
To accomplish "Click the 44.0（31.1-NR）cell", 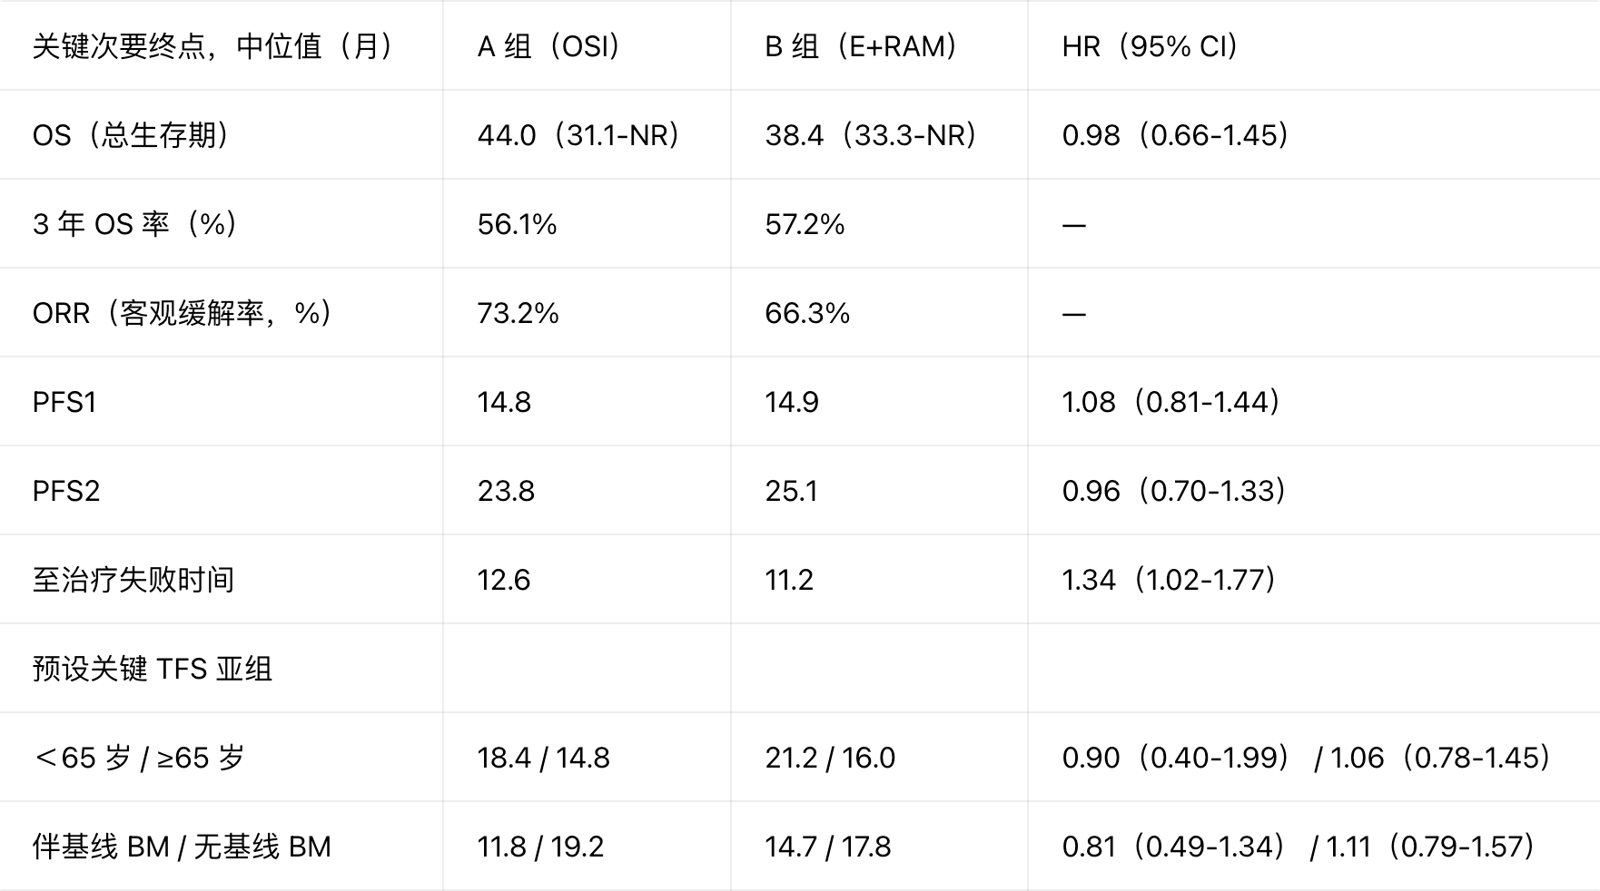I will (x=579, y=135).
